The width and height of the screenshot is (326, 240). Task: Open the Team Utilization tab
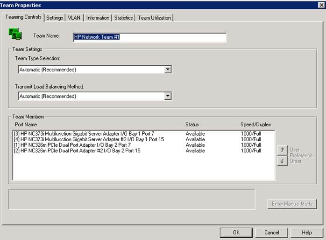154,18
